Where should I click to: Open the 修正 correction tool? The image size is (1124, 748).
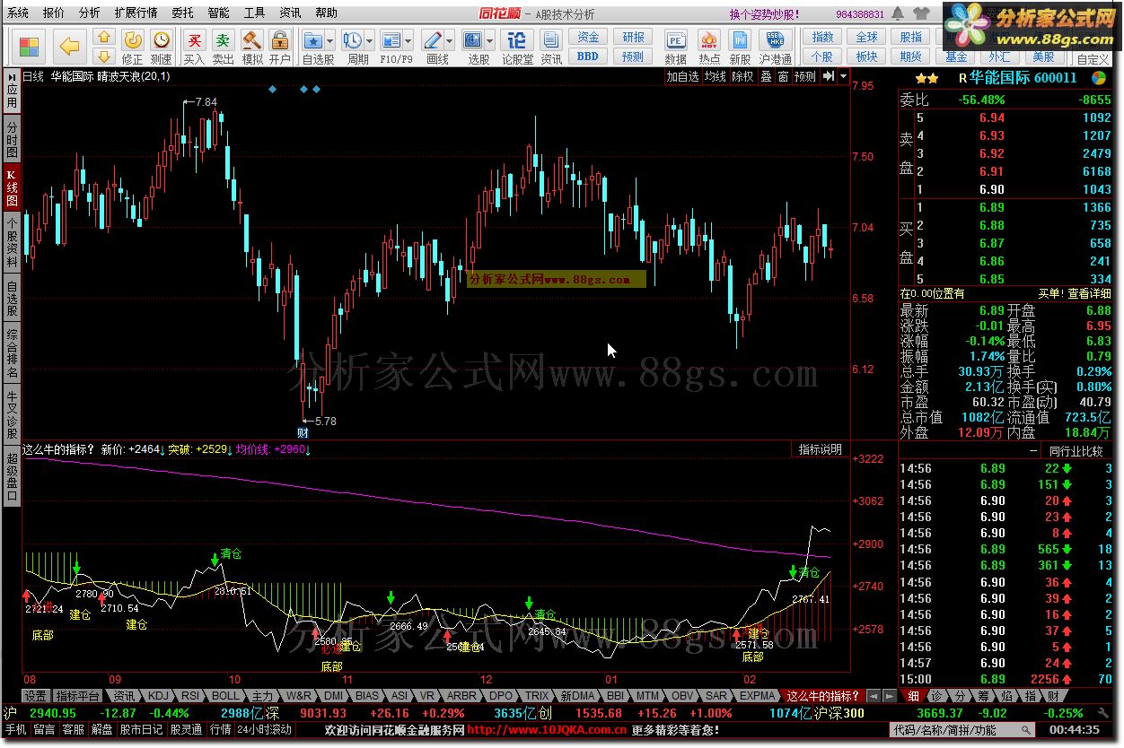133,47
